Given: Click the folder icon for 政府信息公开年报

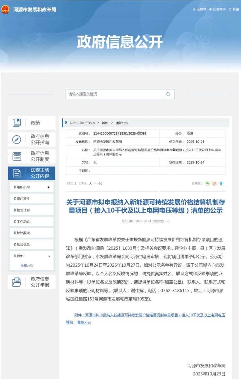Looking at the screenshot, I should (x=17, y=282).
